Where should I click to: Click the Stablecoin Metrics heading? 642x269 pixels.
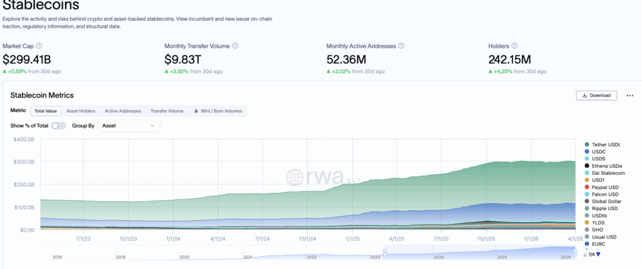tap(42, 95)
